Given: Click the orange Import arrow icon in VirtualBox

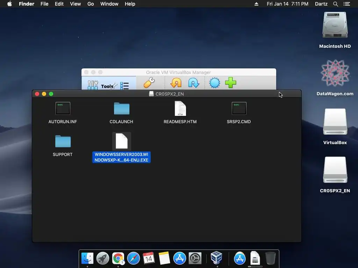Looking at the screenshot, I should pos(176,82).
